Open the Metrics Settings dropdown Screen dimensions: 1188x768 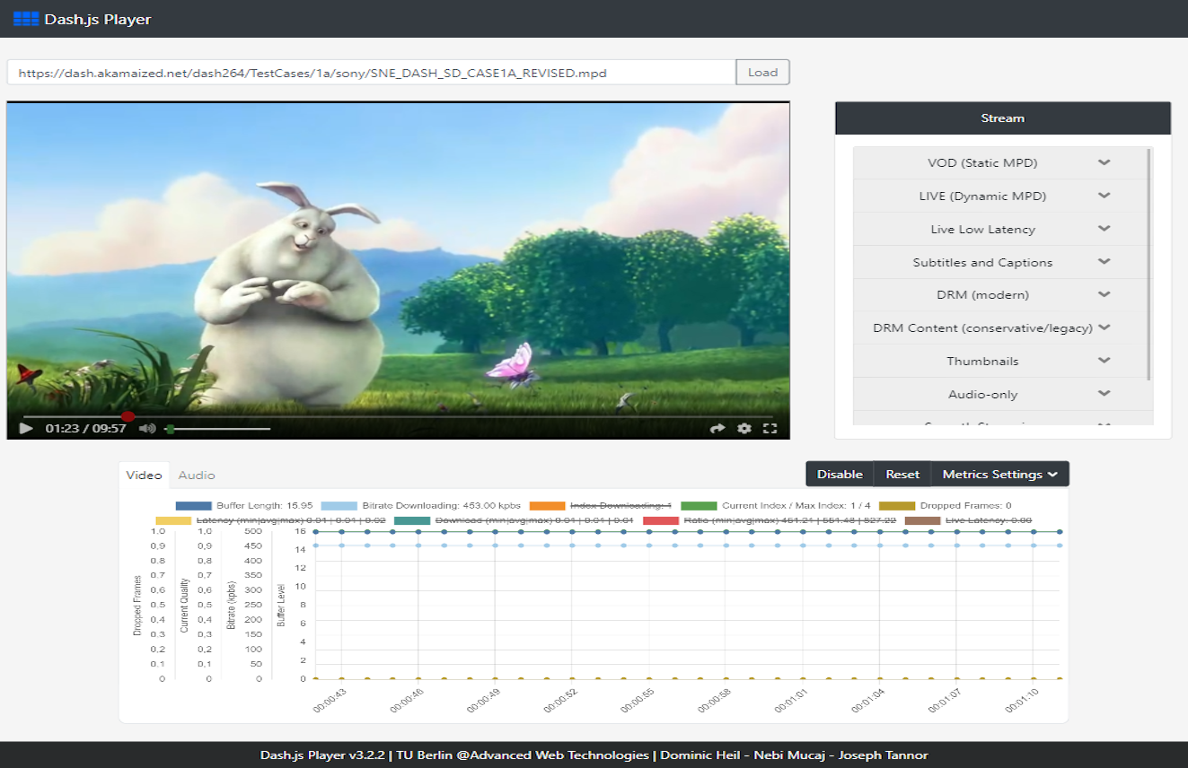click(999, 474)
